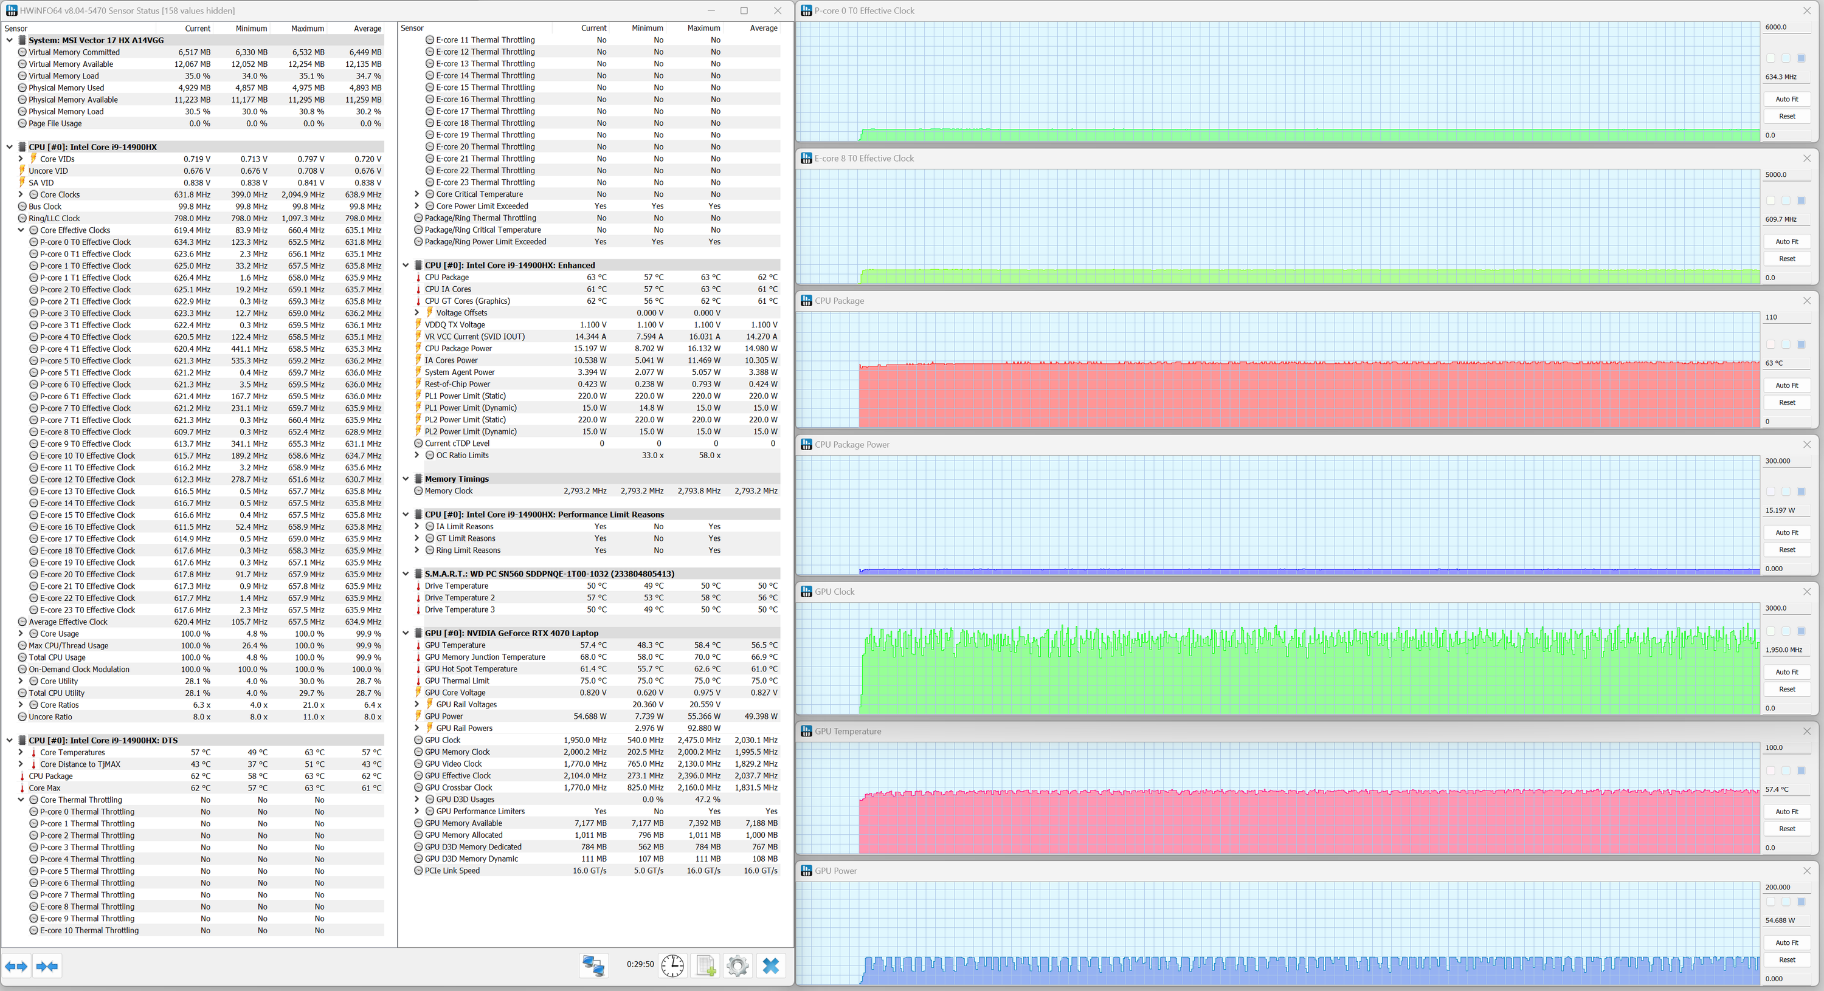Click the light blue middle swatch on the GPU Clock graph

pos(1786,631)
